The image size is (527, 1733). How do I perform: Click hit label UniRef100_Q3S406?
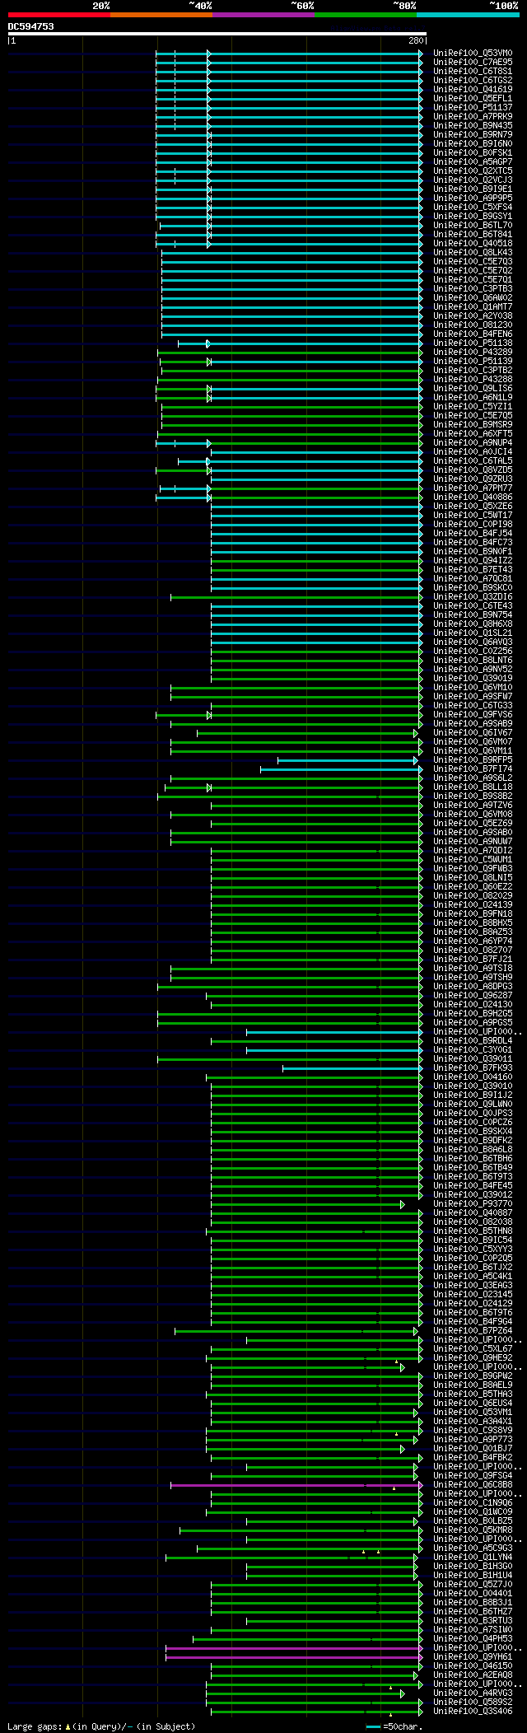[473, 1711]
